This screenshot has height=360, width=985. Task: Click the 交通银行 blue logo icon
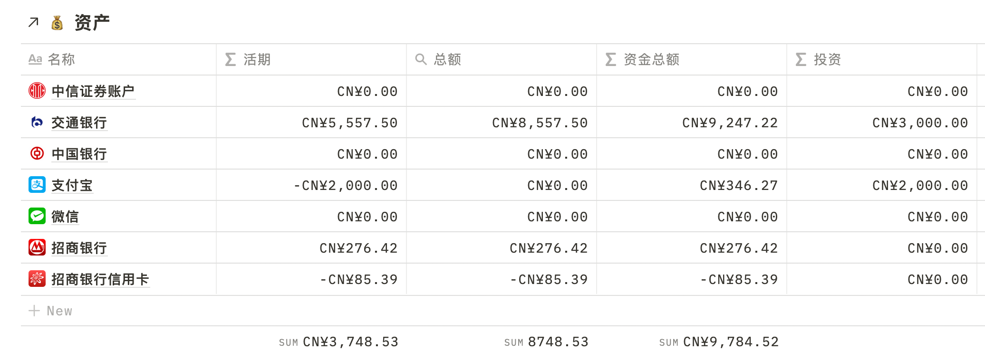tap(37, 122)
